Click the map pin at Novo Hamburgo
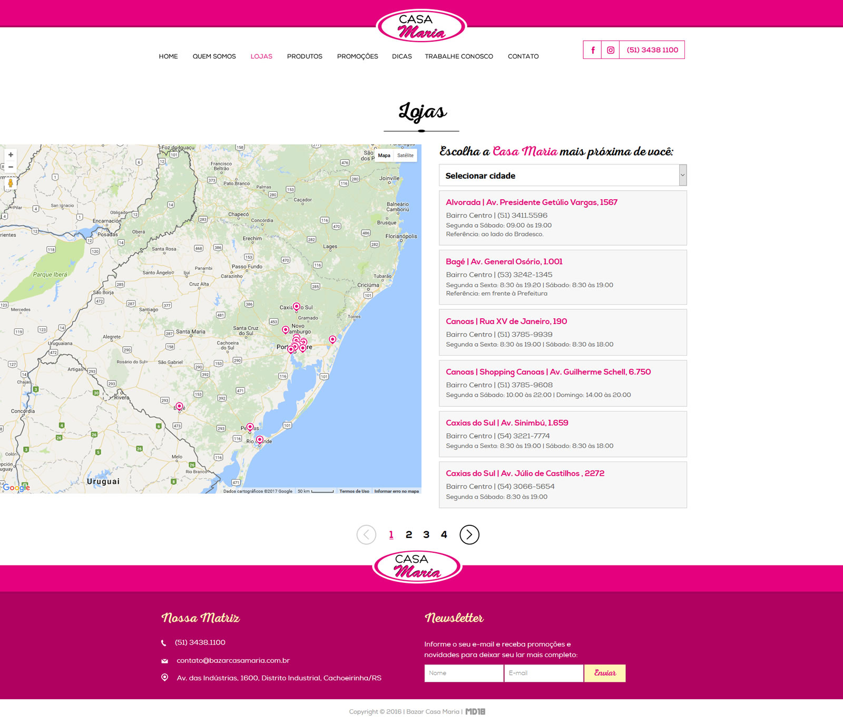The width and height of the screenshot is (843, 723). pos(286,330)
